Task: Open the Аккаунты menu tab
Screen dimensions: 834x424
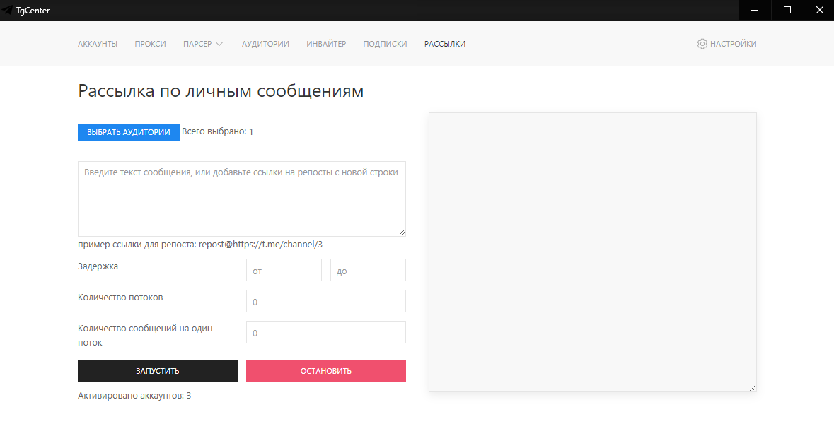Action: [98, 44]
